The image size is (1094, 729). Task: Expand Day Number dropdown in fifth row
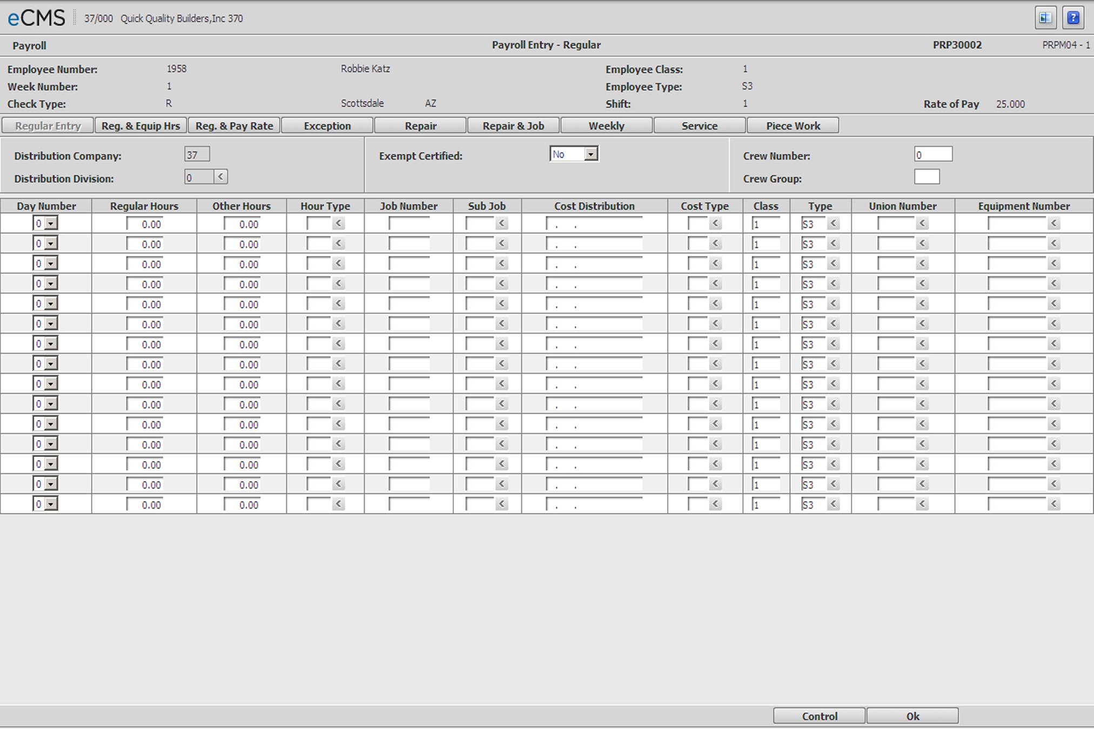point(51,303)
